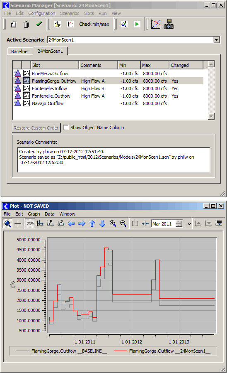Expand the Active Scenario dropdown
Image resolution: width=227 pixels, height=373 pixels.
click(x=216, y=40)
